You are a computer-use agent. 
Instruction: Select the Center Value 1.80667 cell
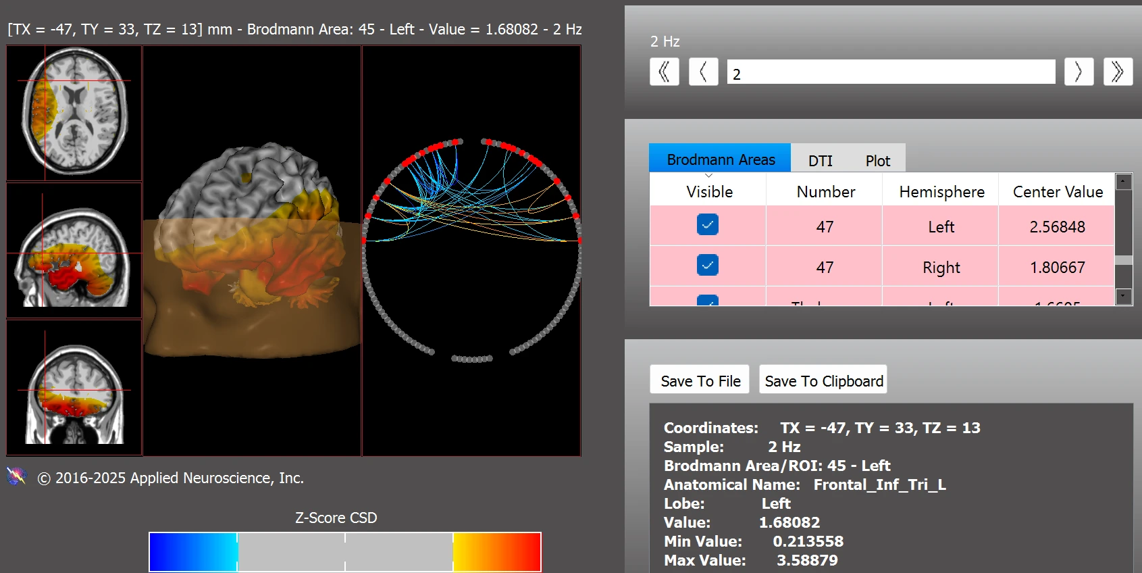1057,267
